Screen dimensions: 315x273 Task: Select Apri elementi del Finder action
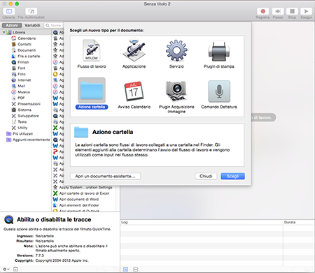click(79, 205)
